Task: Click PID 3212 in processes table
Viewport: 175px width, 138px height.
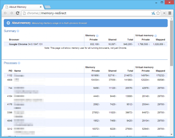Action: 10,129
